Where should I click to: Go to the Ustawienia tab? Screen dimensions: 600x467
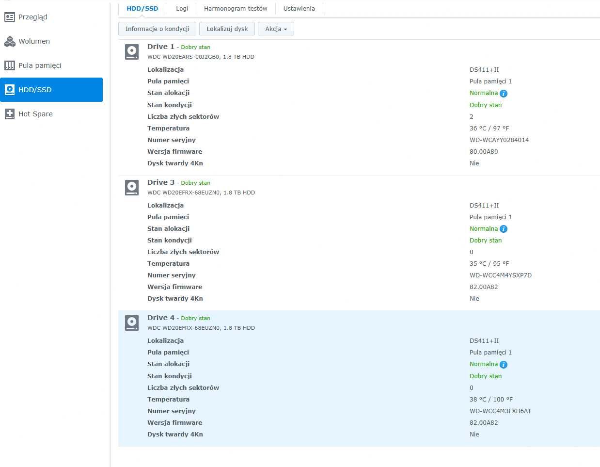[299, 9]
